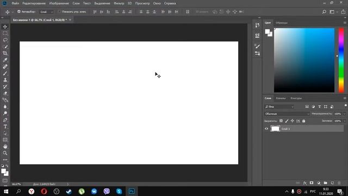Open the Файл menu
Viewport: 348px width, 196px height.
[15, 3]
